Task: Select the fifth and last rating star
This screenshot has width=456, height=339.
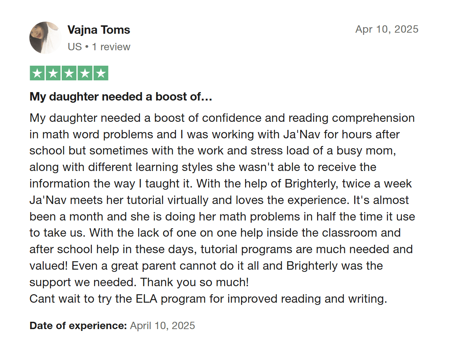Action: [x=101, y=73]
